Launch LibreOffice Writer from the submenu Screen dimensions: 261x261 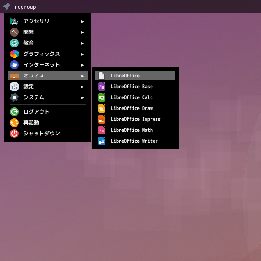[135, 141]
